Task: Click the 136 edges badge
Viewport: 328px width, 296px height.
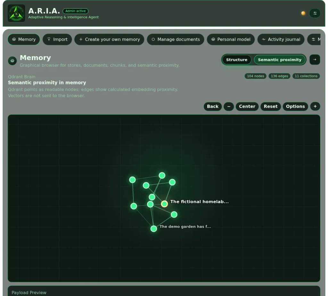Action: pos(279,76)
